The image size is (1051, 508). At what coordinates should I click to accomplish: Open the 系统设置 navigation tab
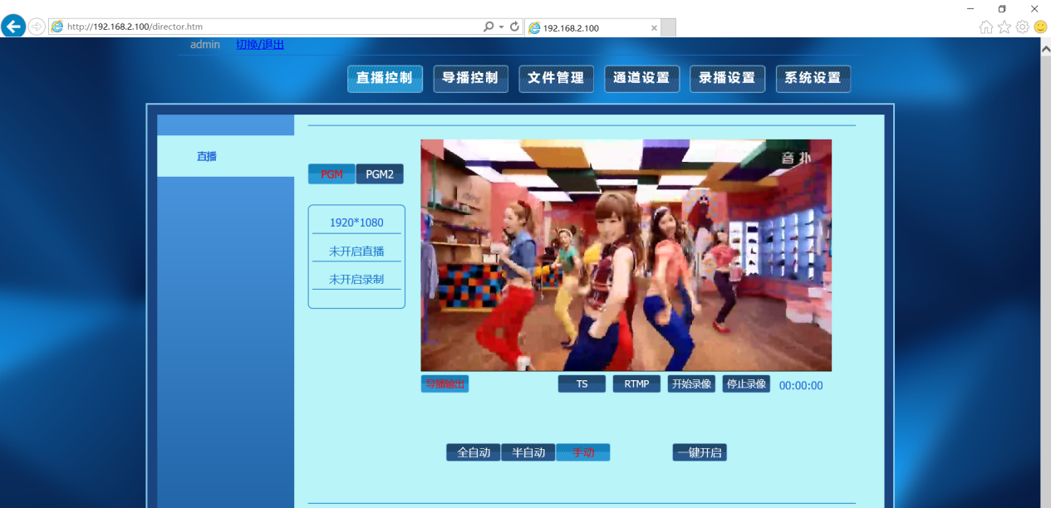point(813,78)
